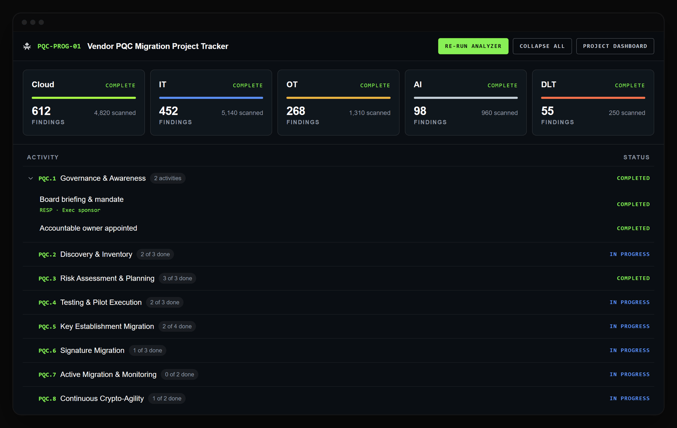Expand Key Establishment Migration row
This screenshot has height=428, width=677.
tap(338, 327)
